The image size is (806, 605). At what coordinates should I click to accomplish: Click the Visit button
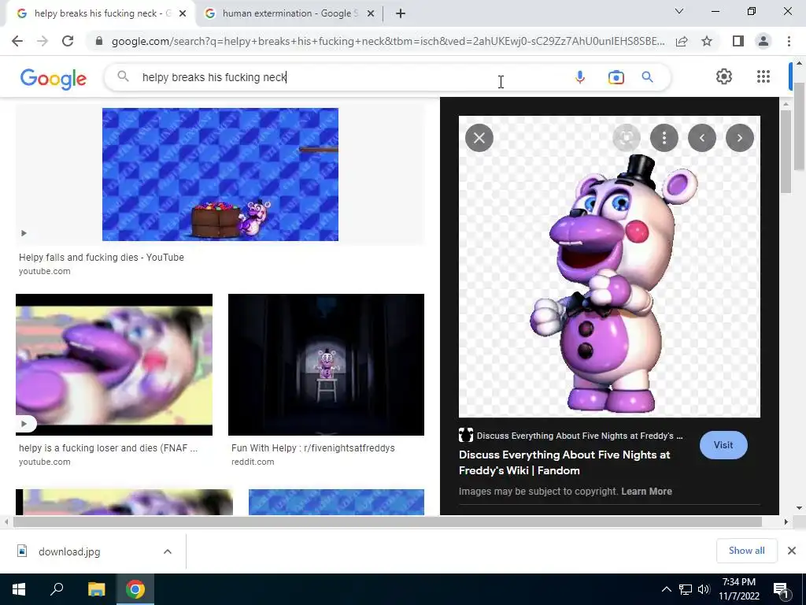pyautogui.click(x=723, y=445)
